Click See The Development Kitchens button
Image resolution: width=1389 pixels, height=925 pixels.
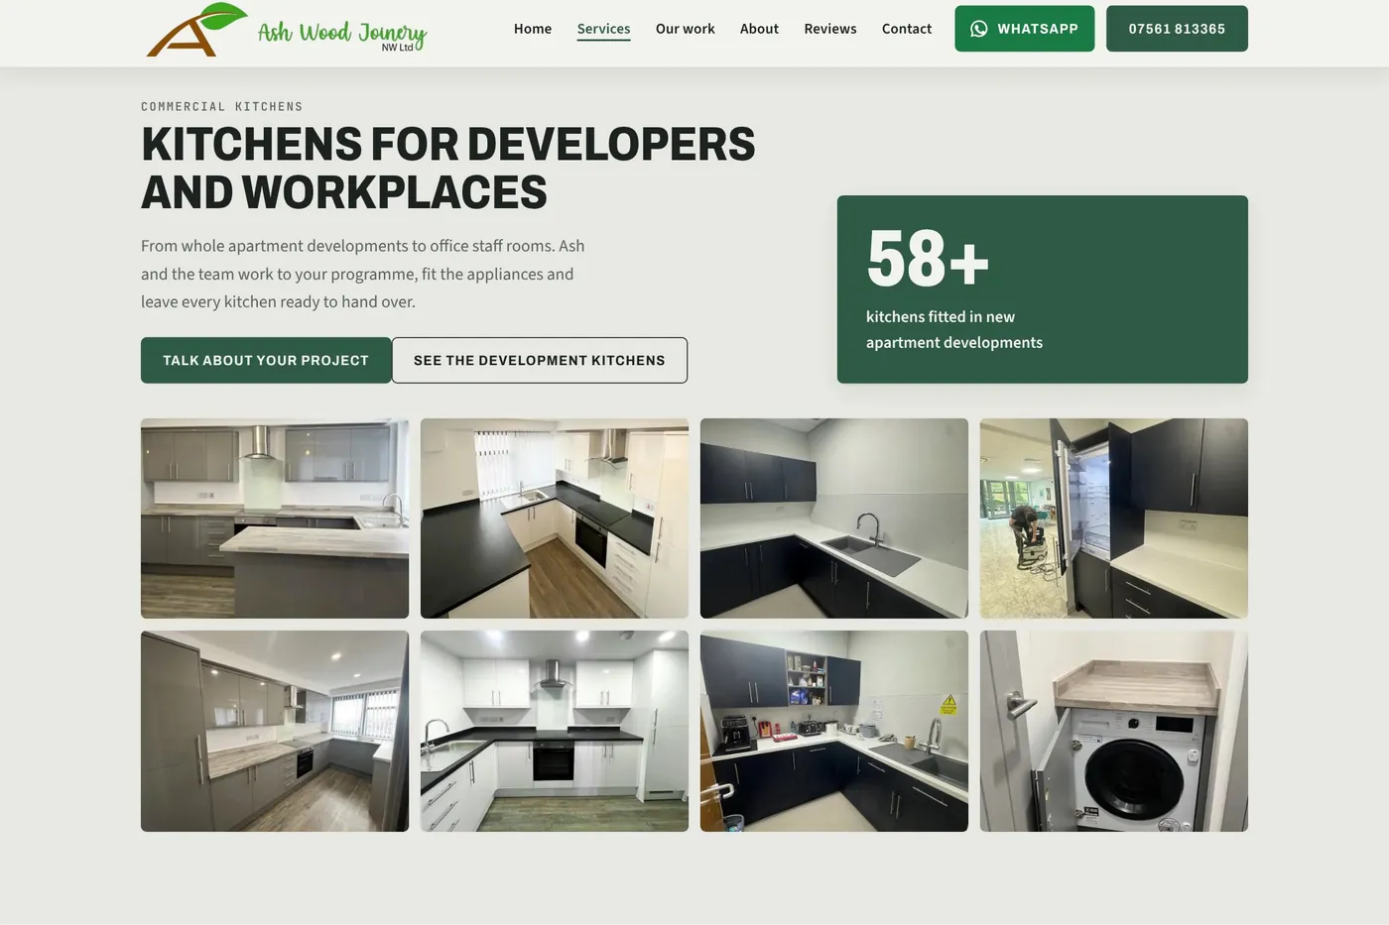coord(540,360)
